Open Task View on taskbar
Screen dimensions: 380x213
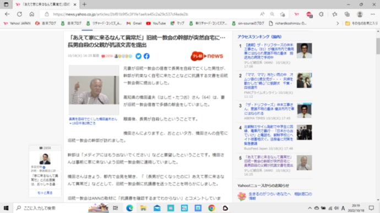point(115,208)
